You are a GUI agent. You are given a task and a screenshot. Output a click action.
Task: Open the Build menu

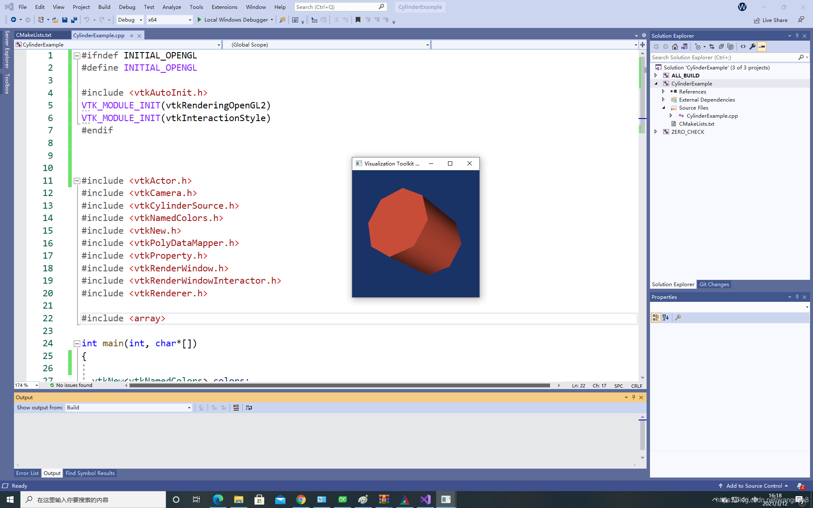coord(104,7)
